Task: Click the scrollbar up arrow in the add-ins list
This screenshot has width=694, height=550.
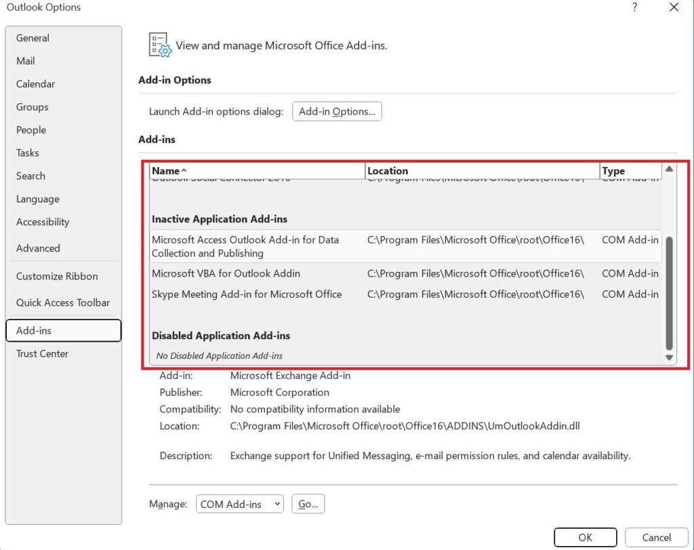Action: (669, 170)
